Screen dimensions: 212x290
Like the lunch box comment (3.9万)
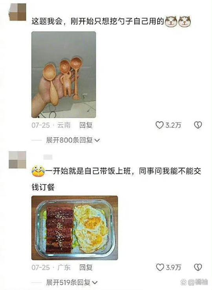click(160, 267)
